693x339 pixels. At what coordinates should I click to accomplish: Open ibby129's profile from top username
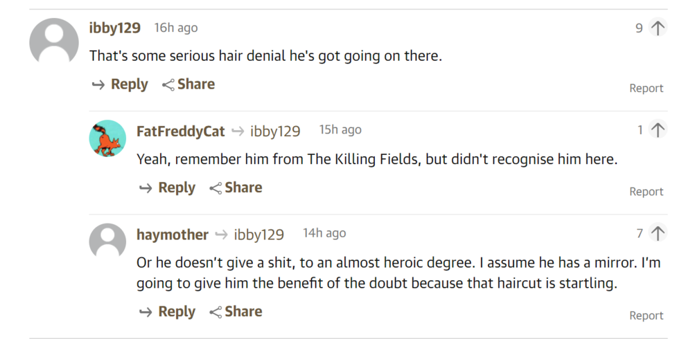[115, 28]
